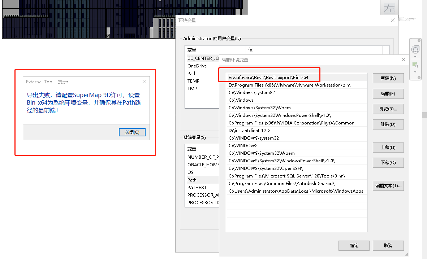Select the zoom region tool icon
The image size is (427, 259).
point(415,65)
